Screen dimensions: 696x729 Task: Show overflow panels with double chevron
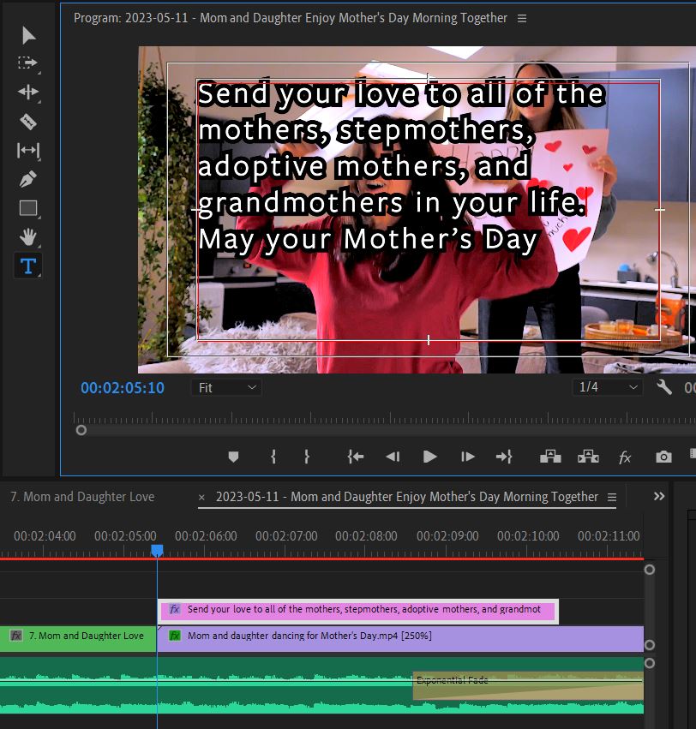(659, 496)
